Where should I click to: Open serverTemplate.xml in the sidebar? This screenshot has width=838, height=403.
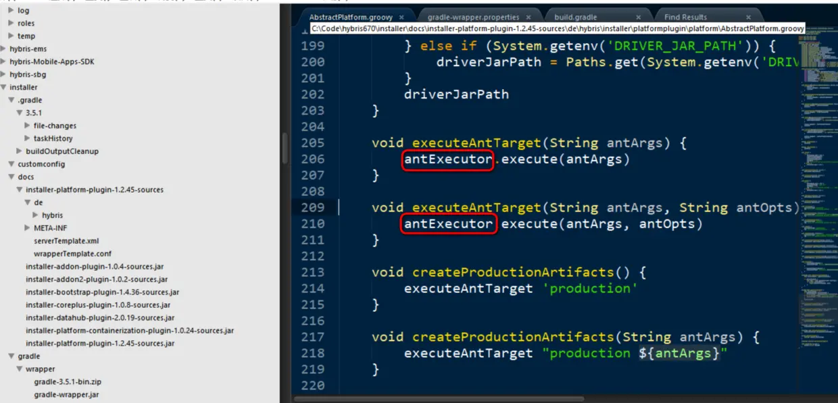tap(66, 241)
